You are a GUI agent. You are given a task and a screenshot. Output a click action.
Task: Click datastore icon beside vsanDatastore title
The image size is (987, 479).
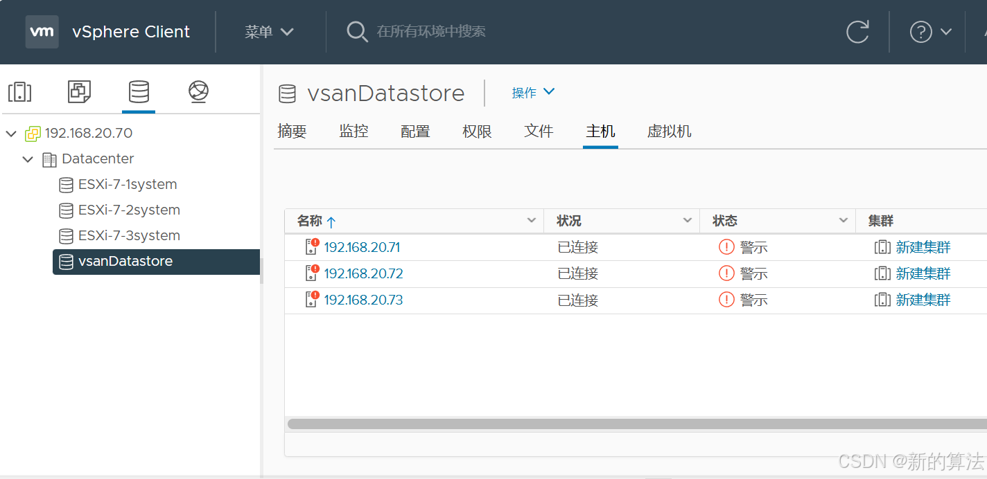pos(287,93)
